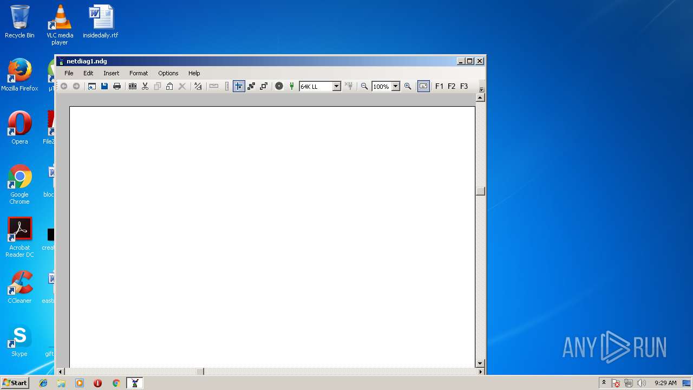Toggle the fit-to-screen view button
The height and width of the screenshot is (390, 693).
click(x=423, y=86)
